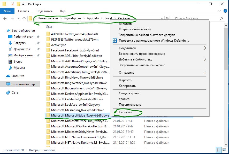This screenshot has width=229, height=154.
Task: Open Customize Quick Access Toolbar dropdown
Action: pyautogui.click(x=23, y=4)
